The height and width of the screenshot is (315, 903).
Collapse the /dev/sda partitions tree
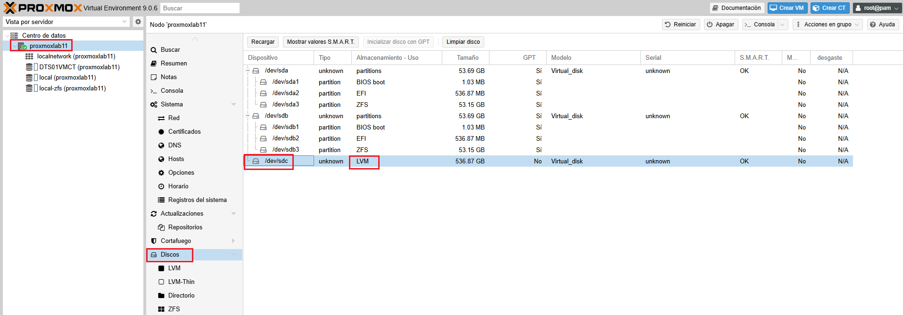[x=248, y=71]
